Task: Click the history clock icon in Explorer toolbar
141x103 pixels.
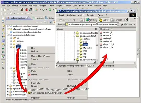Action: 126,20
